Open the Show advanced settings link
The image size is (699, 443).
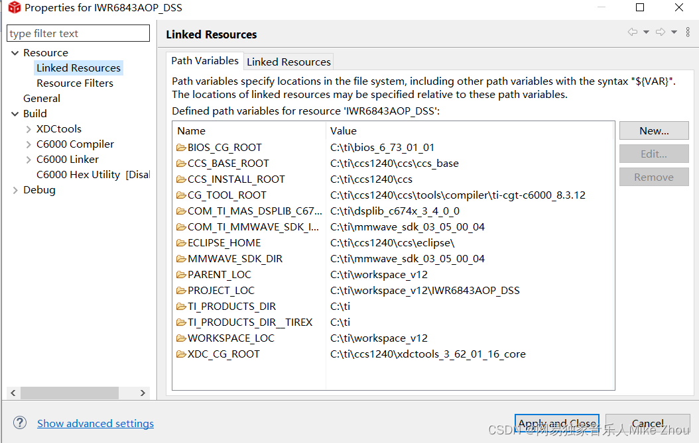click(x=95, y=423)
